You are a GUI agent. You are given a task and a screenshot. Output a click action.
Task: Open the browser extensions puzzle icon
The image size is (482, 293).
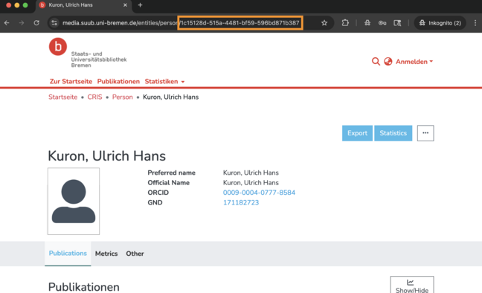coord(345,23)
